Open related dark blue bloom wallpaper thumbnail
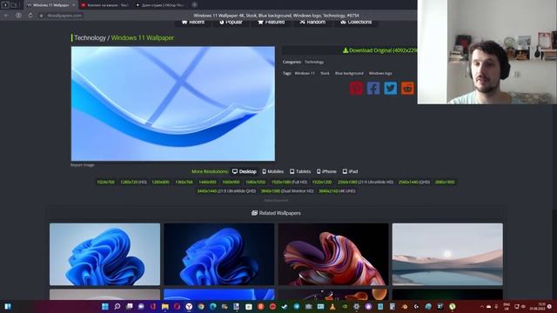Image resolution: width=557 pixels, height=313 pixels. (x=218, y=254)
